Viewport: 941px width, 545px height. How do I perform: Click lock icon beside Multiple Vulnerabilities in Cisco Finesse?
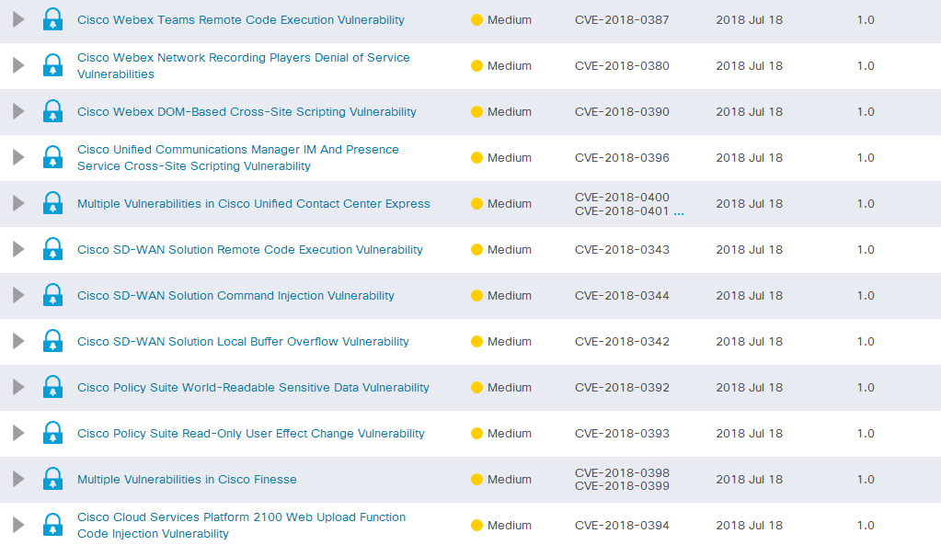[53, 480]
